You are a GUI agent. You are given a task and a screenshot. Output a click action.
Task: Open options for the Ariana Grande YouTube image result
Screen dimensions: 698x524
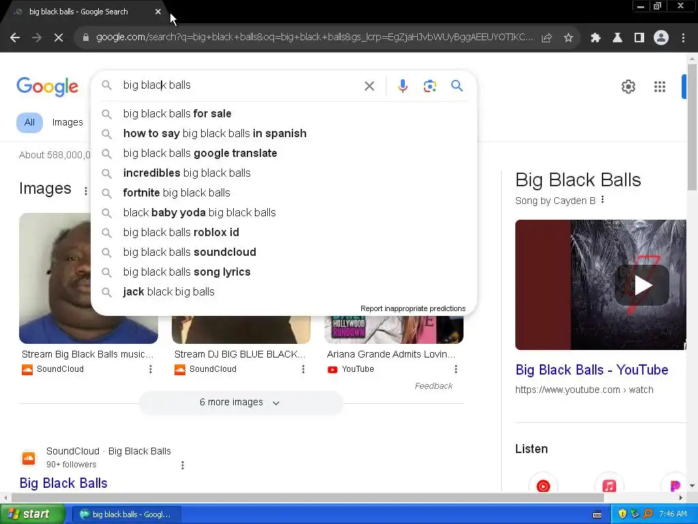(x=456, y=369)
